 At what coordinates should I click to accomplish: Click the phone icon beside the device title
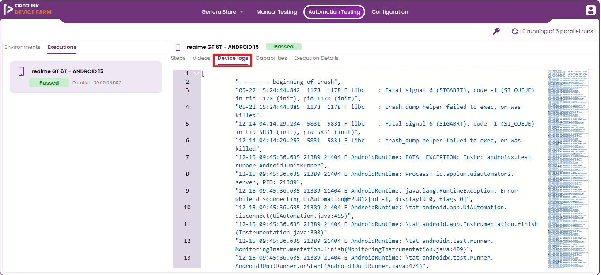(178, 47)
